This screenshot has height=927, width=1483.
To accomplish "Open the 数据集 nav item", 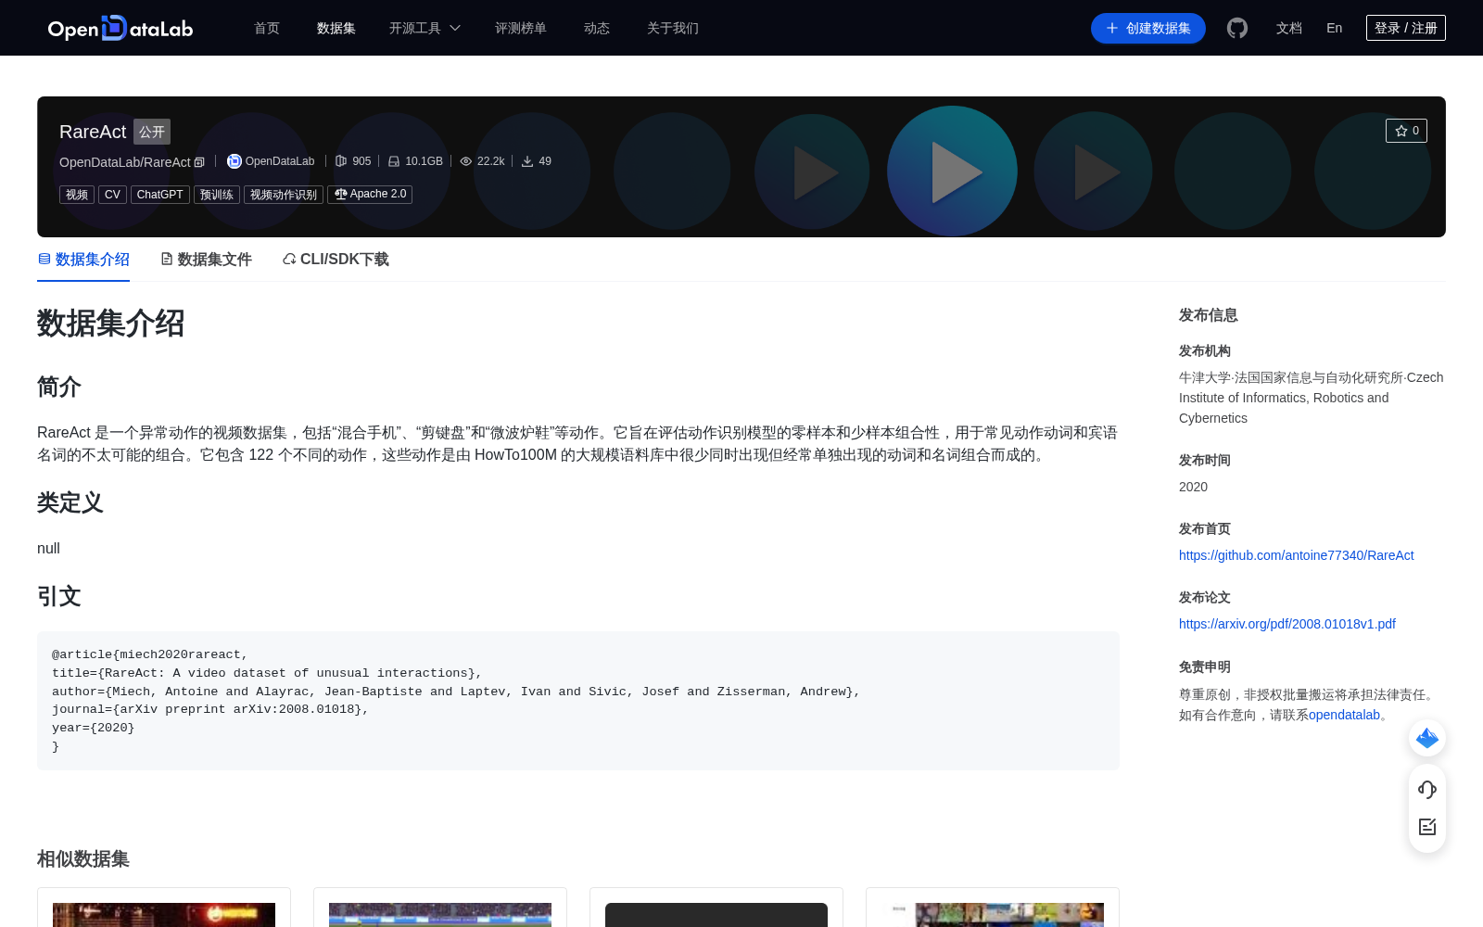I will [x=336, y=28].
